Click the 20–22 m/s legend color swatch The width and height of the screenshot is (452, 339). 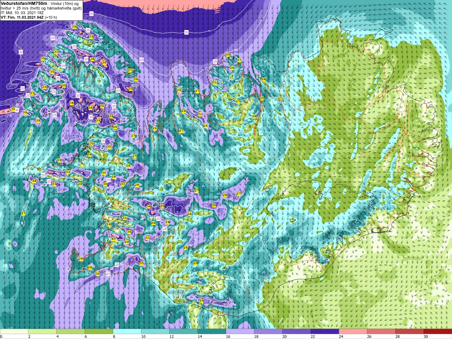point(297,332)
